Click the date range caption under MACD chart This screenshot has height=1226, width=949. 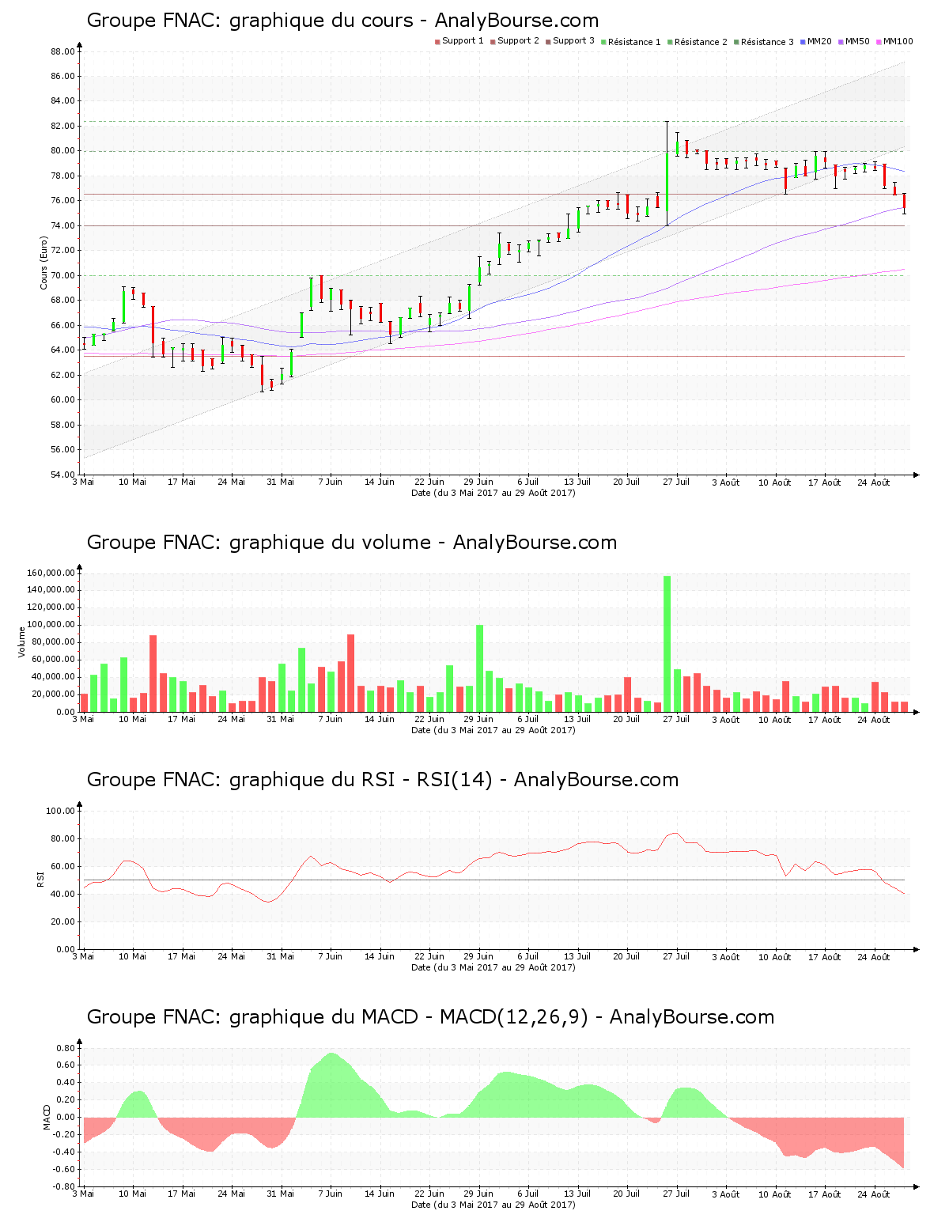(x=493, y=1205)
